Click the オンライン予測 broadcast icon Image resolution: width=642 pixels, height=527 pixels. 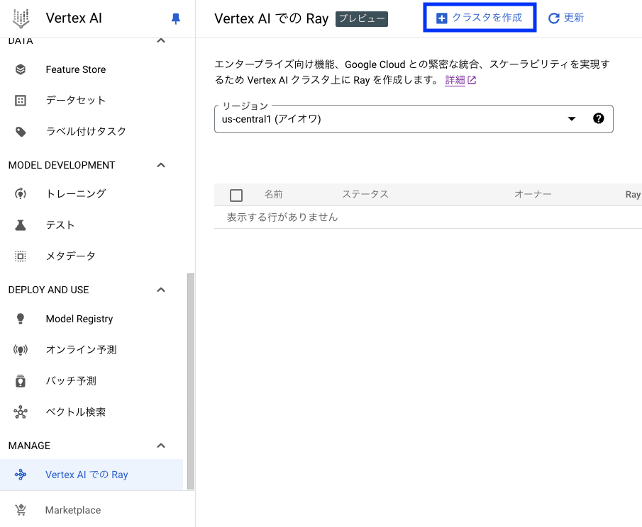click(21, 349)
